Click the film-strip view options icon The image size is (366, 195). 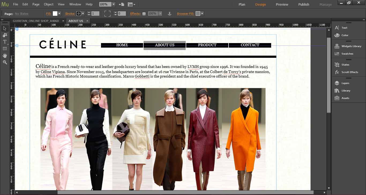(x=131, y=4)
